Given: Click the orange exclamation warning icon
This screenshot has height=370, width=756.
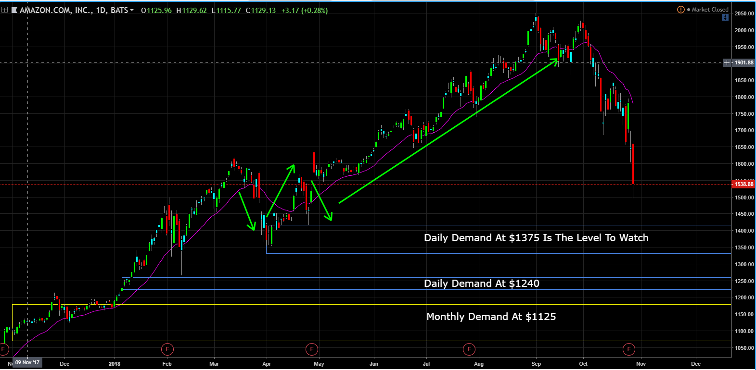Looking at the screenshot, I should [x=680, y=10].
